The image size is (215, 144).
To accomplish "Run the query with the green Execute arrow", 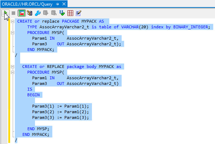I will (x=6, y=13).
